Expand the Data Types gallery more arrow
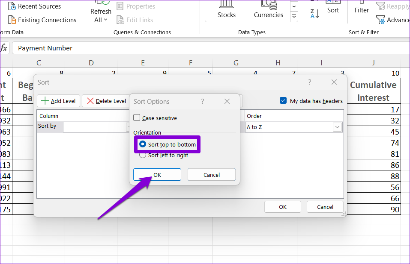410x264 pixels. click(294, 17)
